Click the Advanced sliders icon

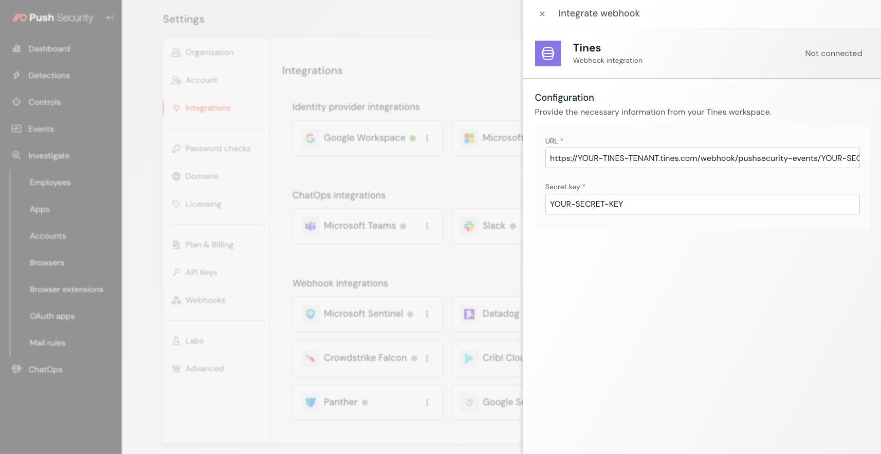pos(176,369)
